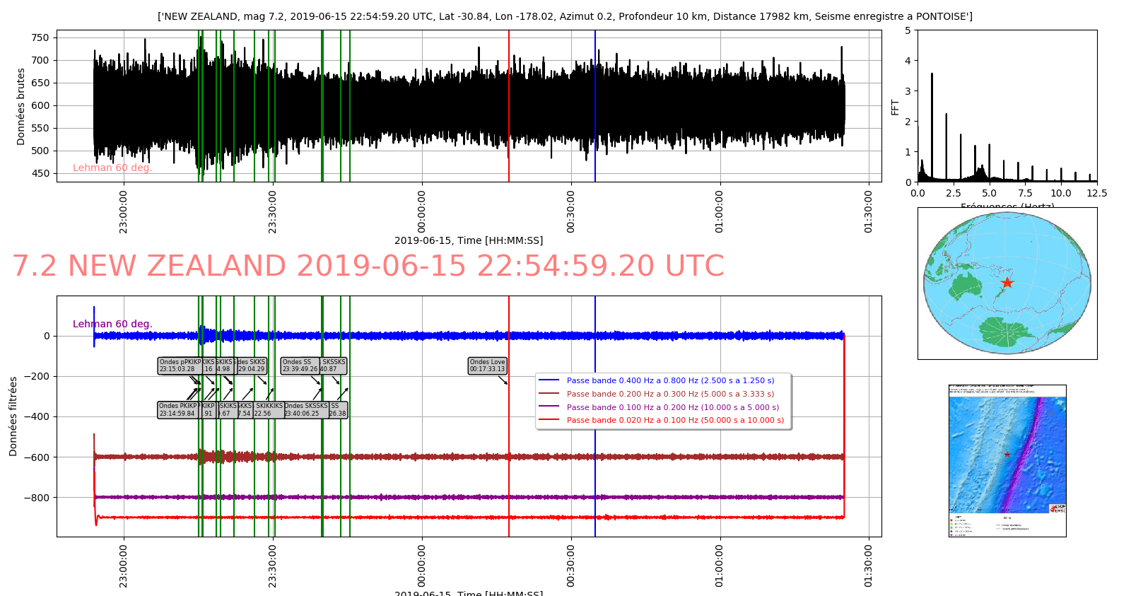This screenshot has width=1131, height=596.
Task: Click legend entry 'Passe bande 0.200 Hz a 0.300 Hz'
Action: click(670, 394)
